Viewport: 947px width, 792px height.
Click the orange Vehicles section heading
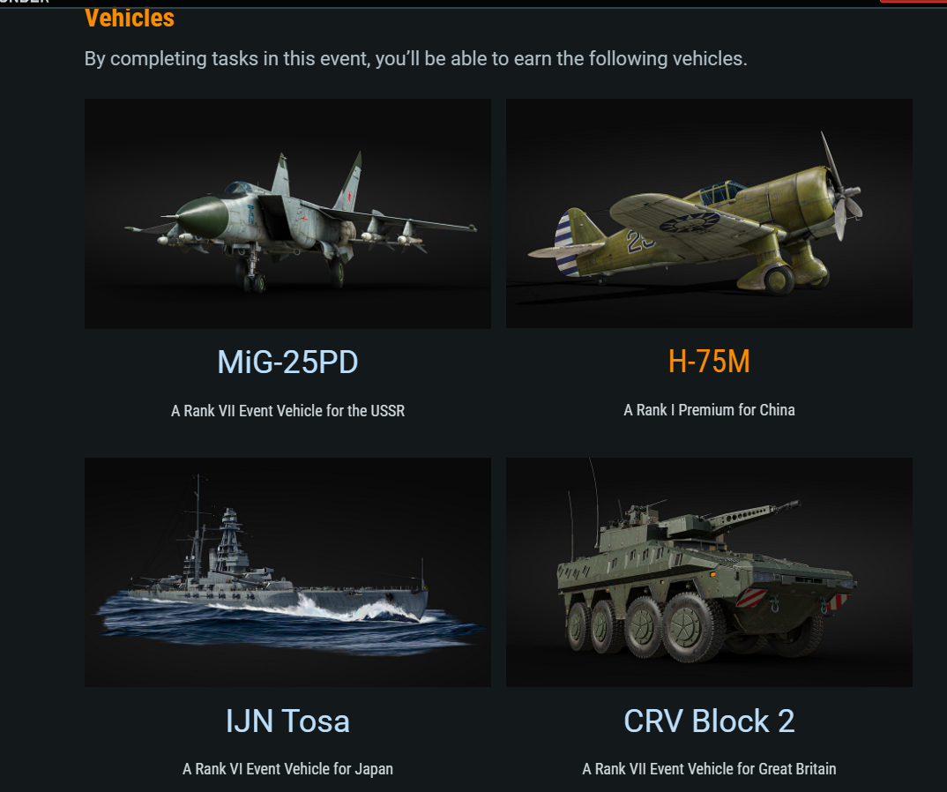(130, 18)
